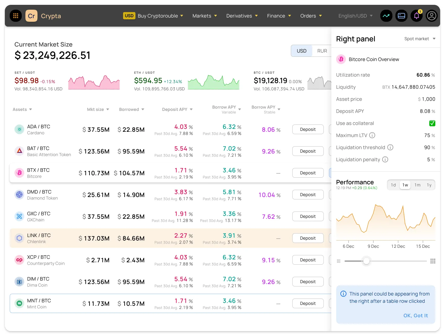This screenshot has width=445, height=336.
Task: Click the performance chart slider handle
Action: [366, 261]
